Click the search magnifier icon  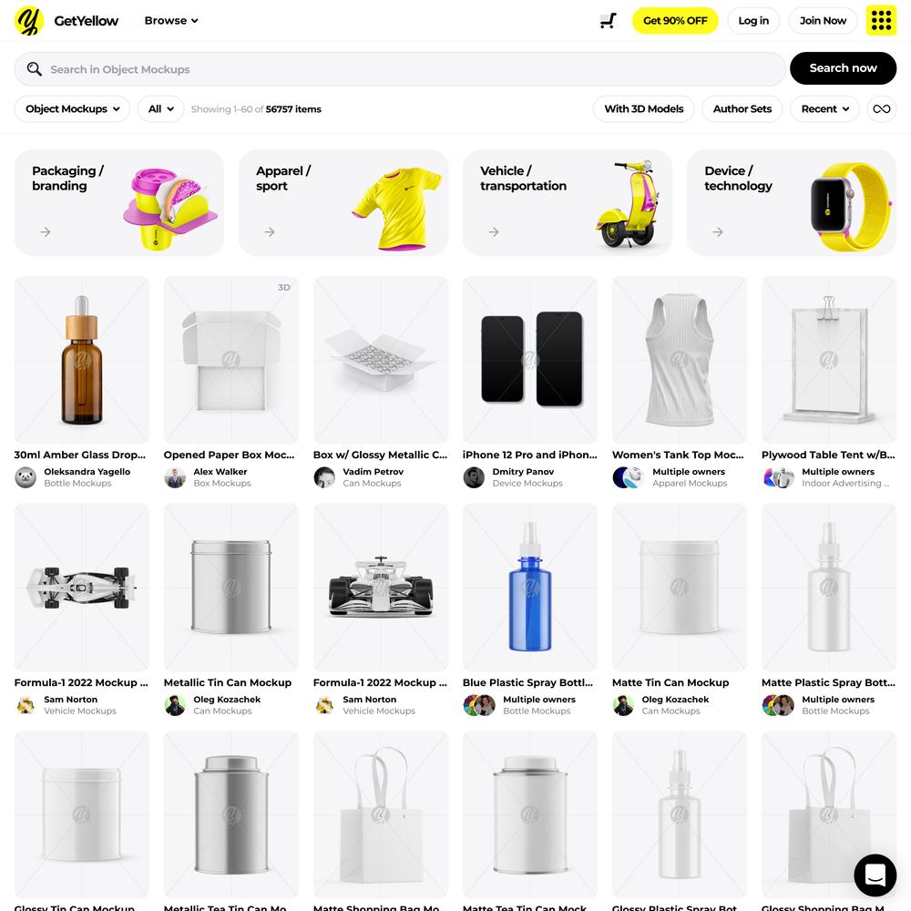35,69
